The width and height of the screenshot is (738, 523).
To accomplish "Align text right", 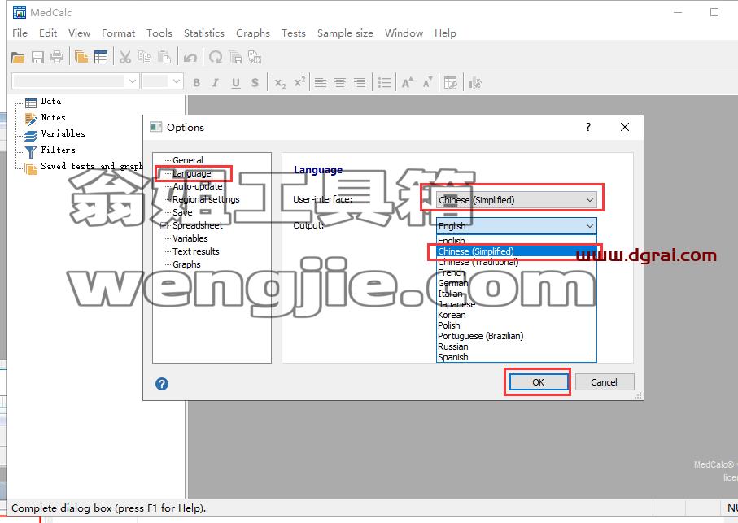I will [360, 83].
